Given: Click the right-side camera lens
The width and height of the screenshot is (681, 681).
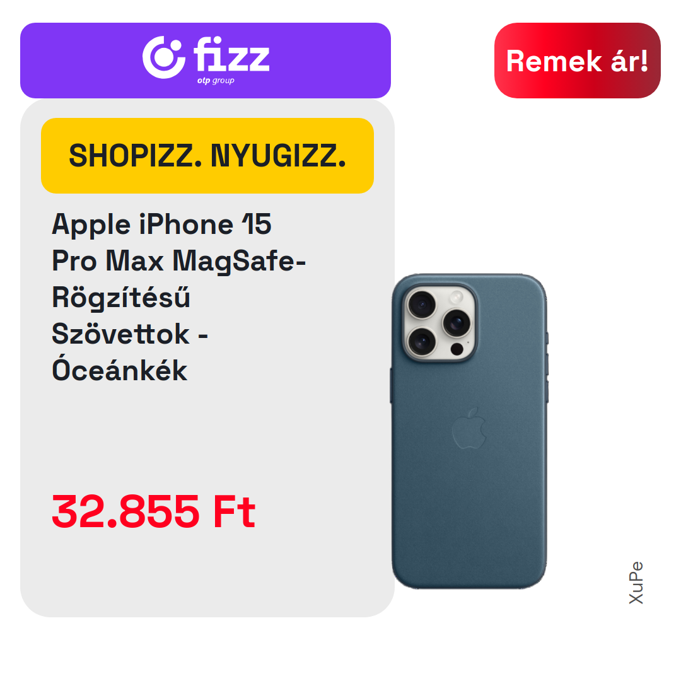Looking at the screenshot, I should point(456,323).
